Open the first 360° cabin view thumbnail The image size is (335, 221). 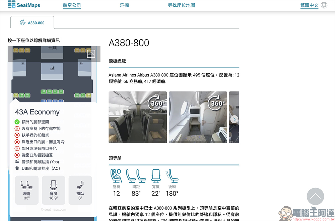click(138, 118)
